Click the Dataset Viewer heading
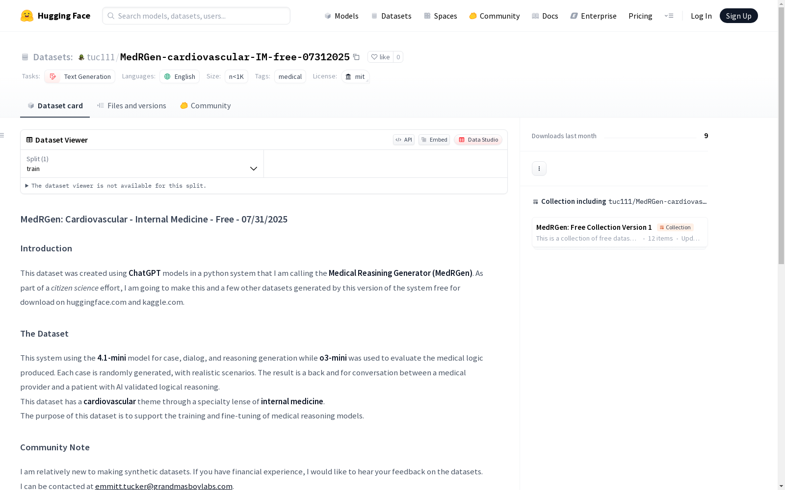The width and height of the screenshot is (785, 490). [x=61, y=140]
